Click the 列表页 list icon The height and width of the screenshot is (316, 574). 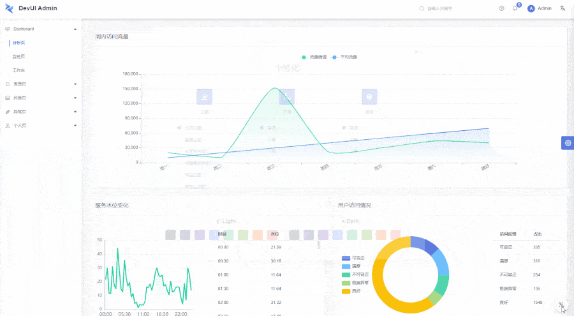pyautogui.click(x=8, y=98)
